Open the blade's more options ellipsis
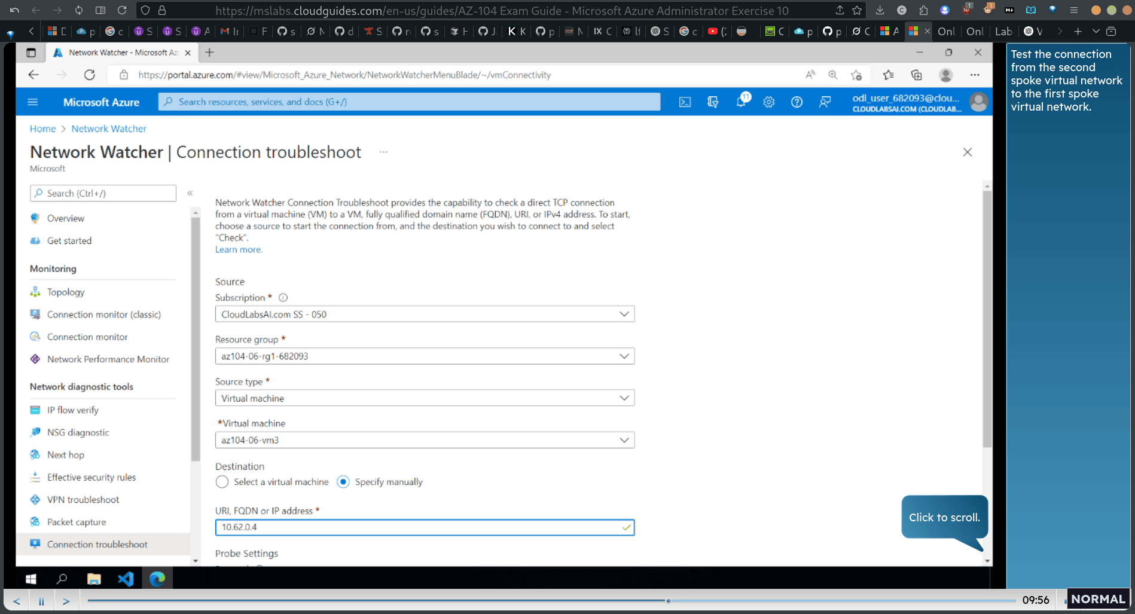1135x614 pixels. click(x=383, y=152)
